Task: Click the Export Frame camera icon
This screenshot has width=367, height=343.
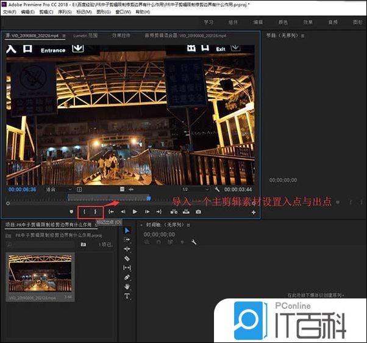Action: [x=198, y=212]
